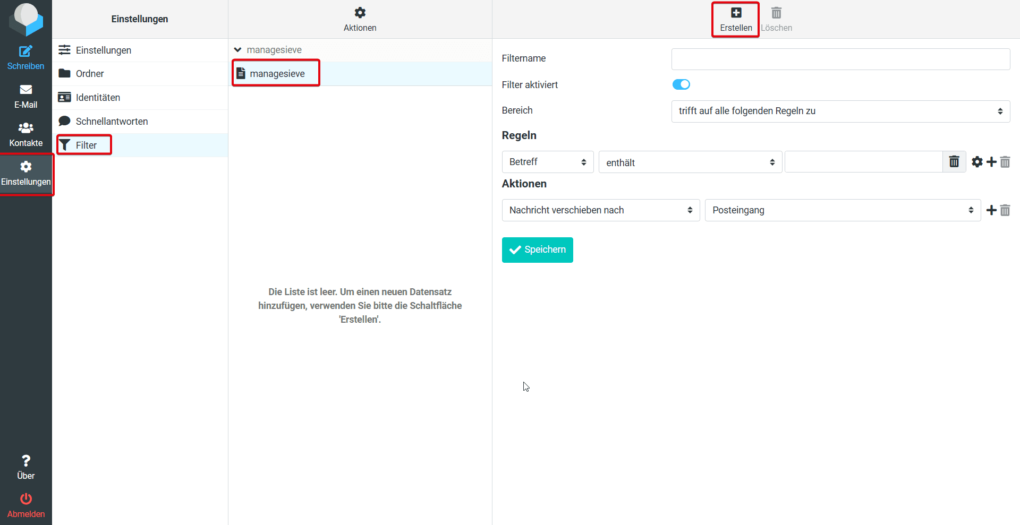Select Identitäten in settings menu
Screen dimensions: 1020x525
click(x=98, y=98)
